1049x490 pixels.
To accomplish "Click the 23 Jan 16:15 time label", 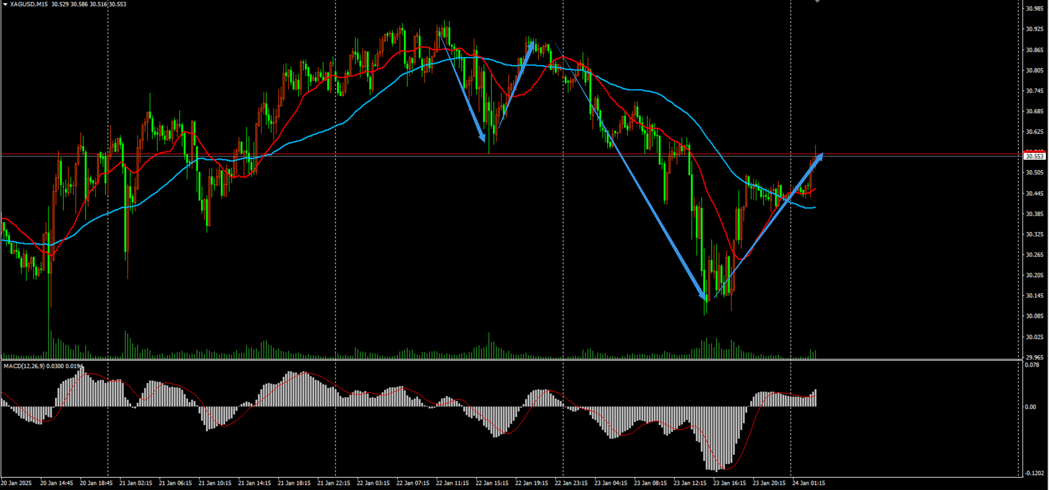I will click(729, 483).
